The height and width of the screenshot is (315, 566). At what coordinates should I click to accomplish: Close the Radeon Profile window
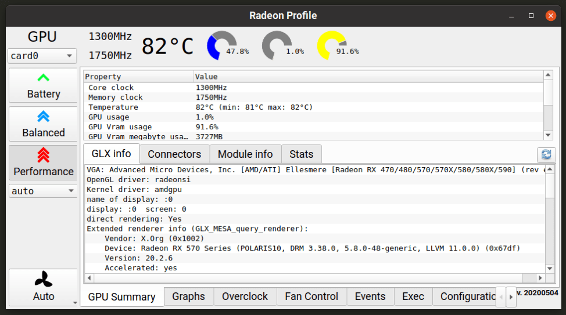[550, 16]
